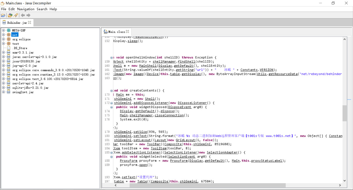353x190 pixels.
Task: Click the Forward navigation arrow icon
Action: (28, 15)
